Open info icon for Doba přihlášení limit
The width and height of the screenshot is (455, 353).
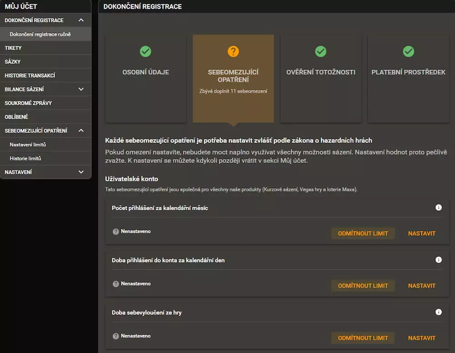439,259
